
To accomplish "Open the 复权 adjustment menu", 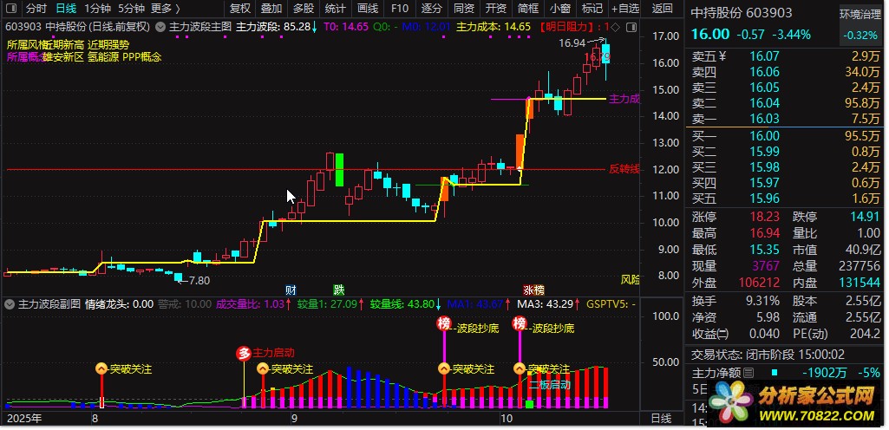I will [x=240, y=9].
